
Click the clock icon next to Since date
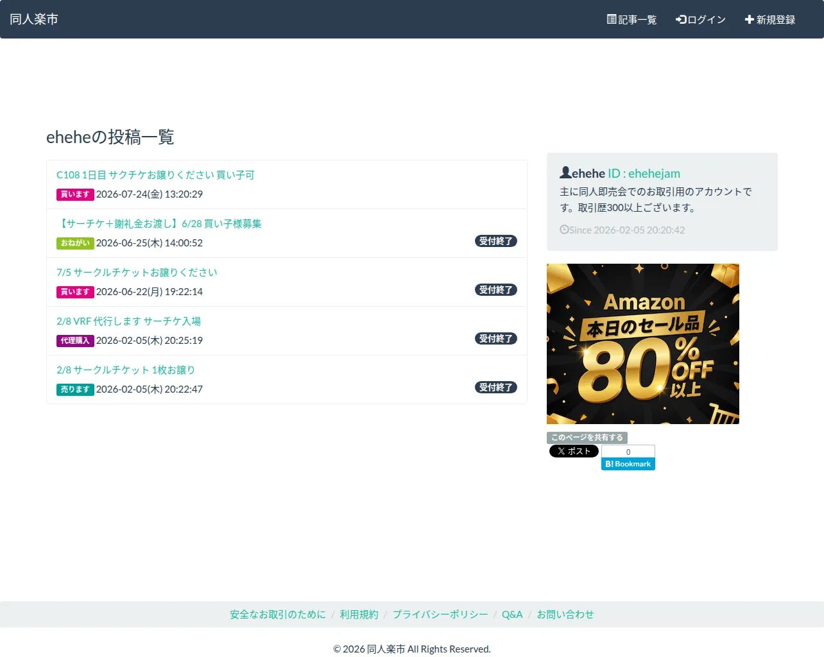(564, 230)
